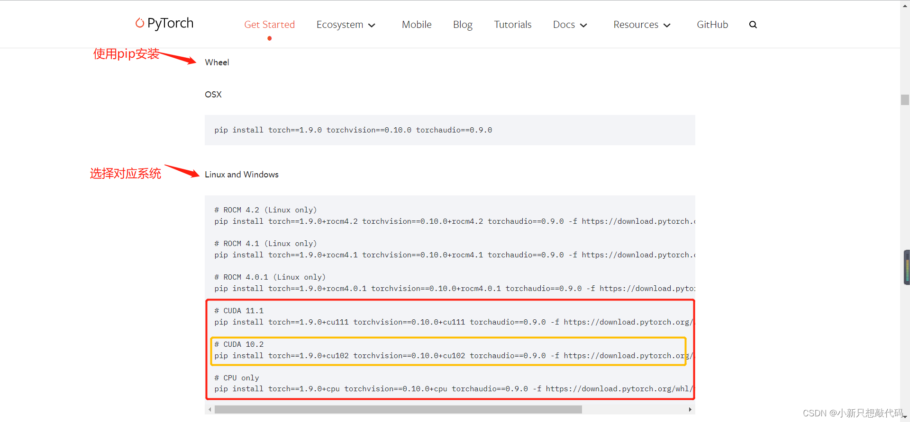This screenshot has width=910, height=422.
Task: Expand the Ecosystem dropdown menu
Action: click(346, 25)
